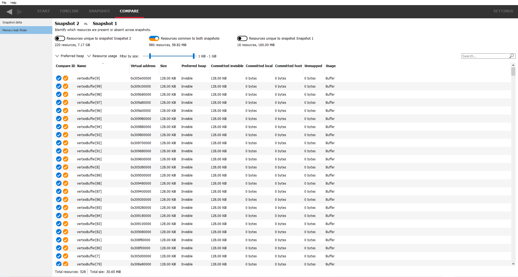518x277 pixels.
Task: Open the SETTINGS page
Action: [x=503, y=11]
